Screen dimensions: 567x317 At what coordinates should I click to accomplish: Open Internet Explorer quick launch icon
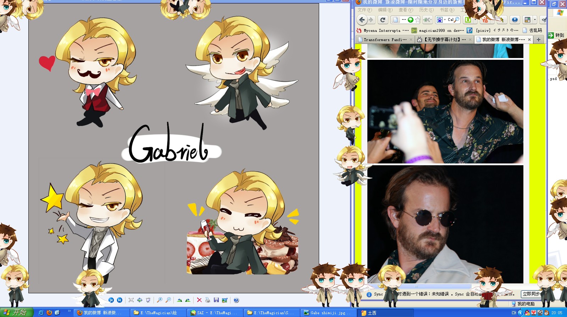[x=41, y=313]
